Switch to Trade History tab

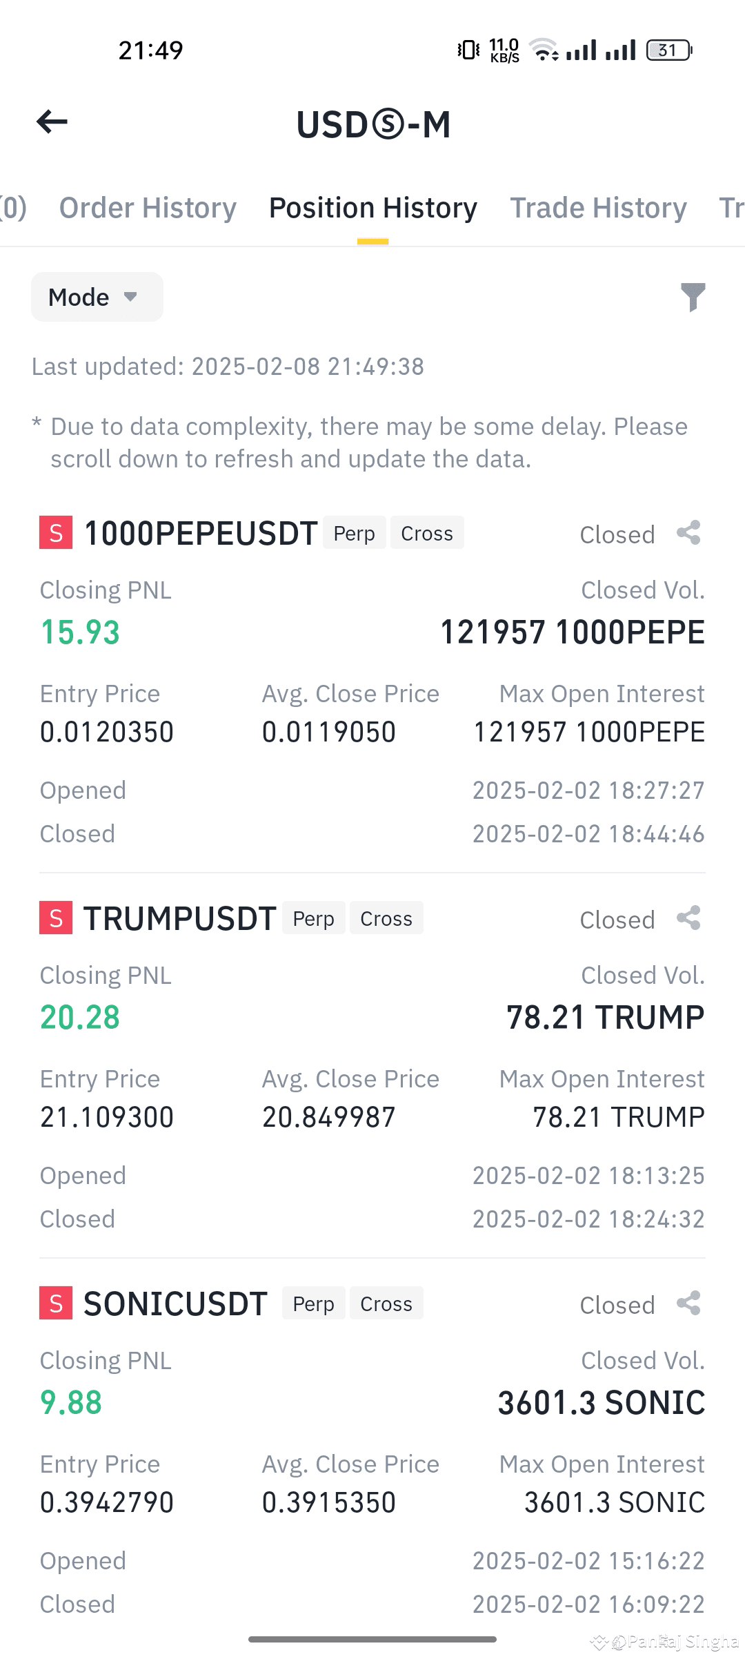(598, 208)
